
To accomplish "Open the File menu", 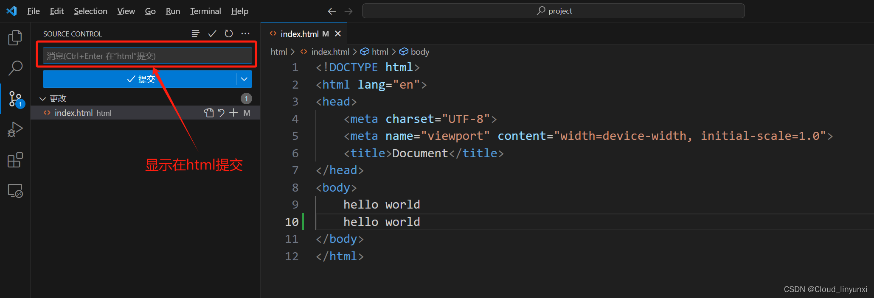I will coord(34,11).
